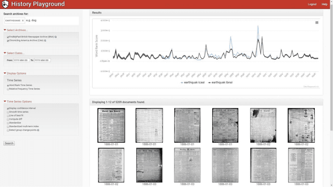The image size is (333, 187).
Task: Click the Word Rank Score axis label
Action: coord(96,46)
